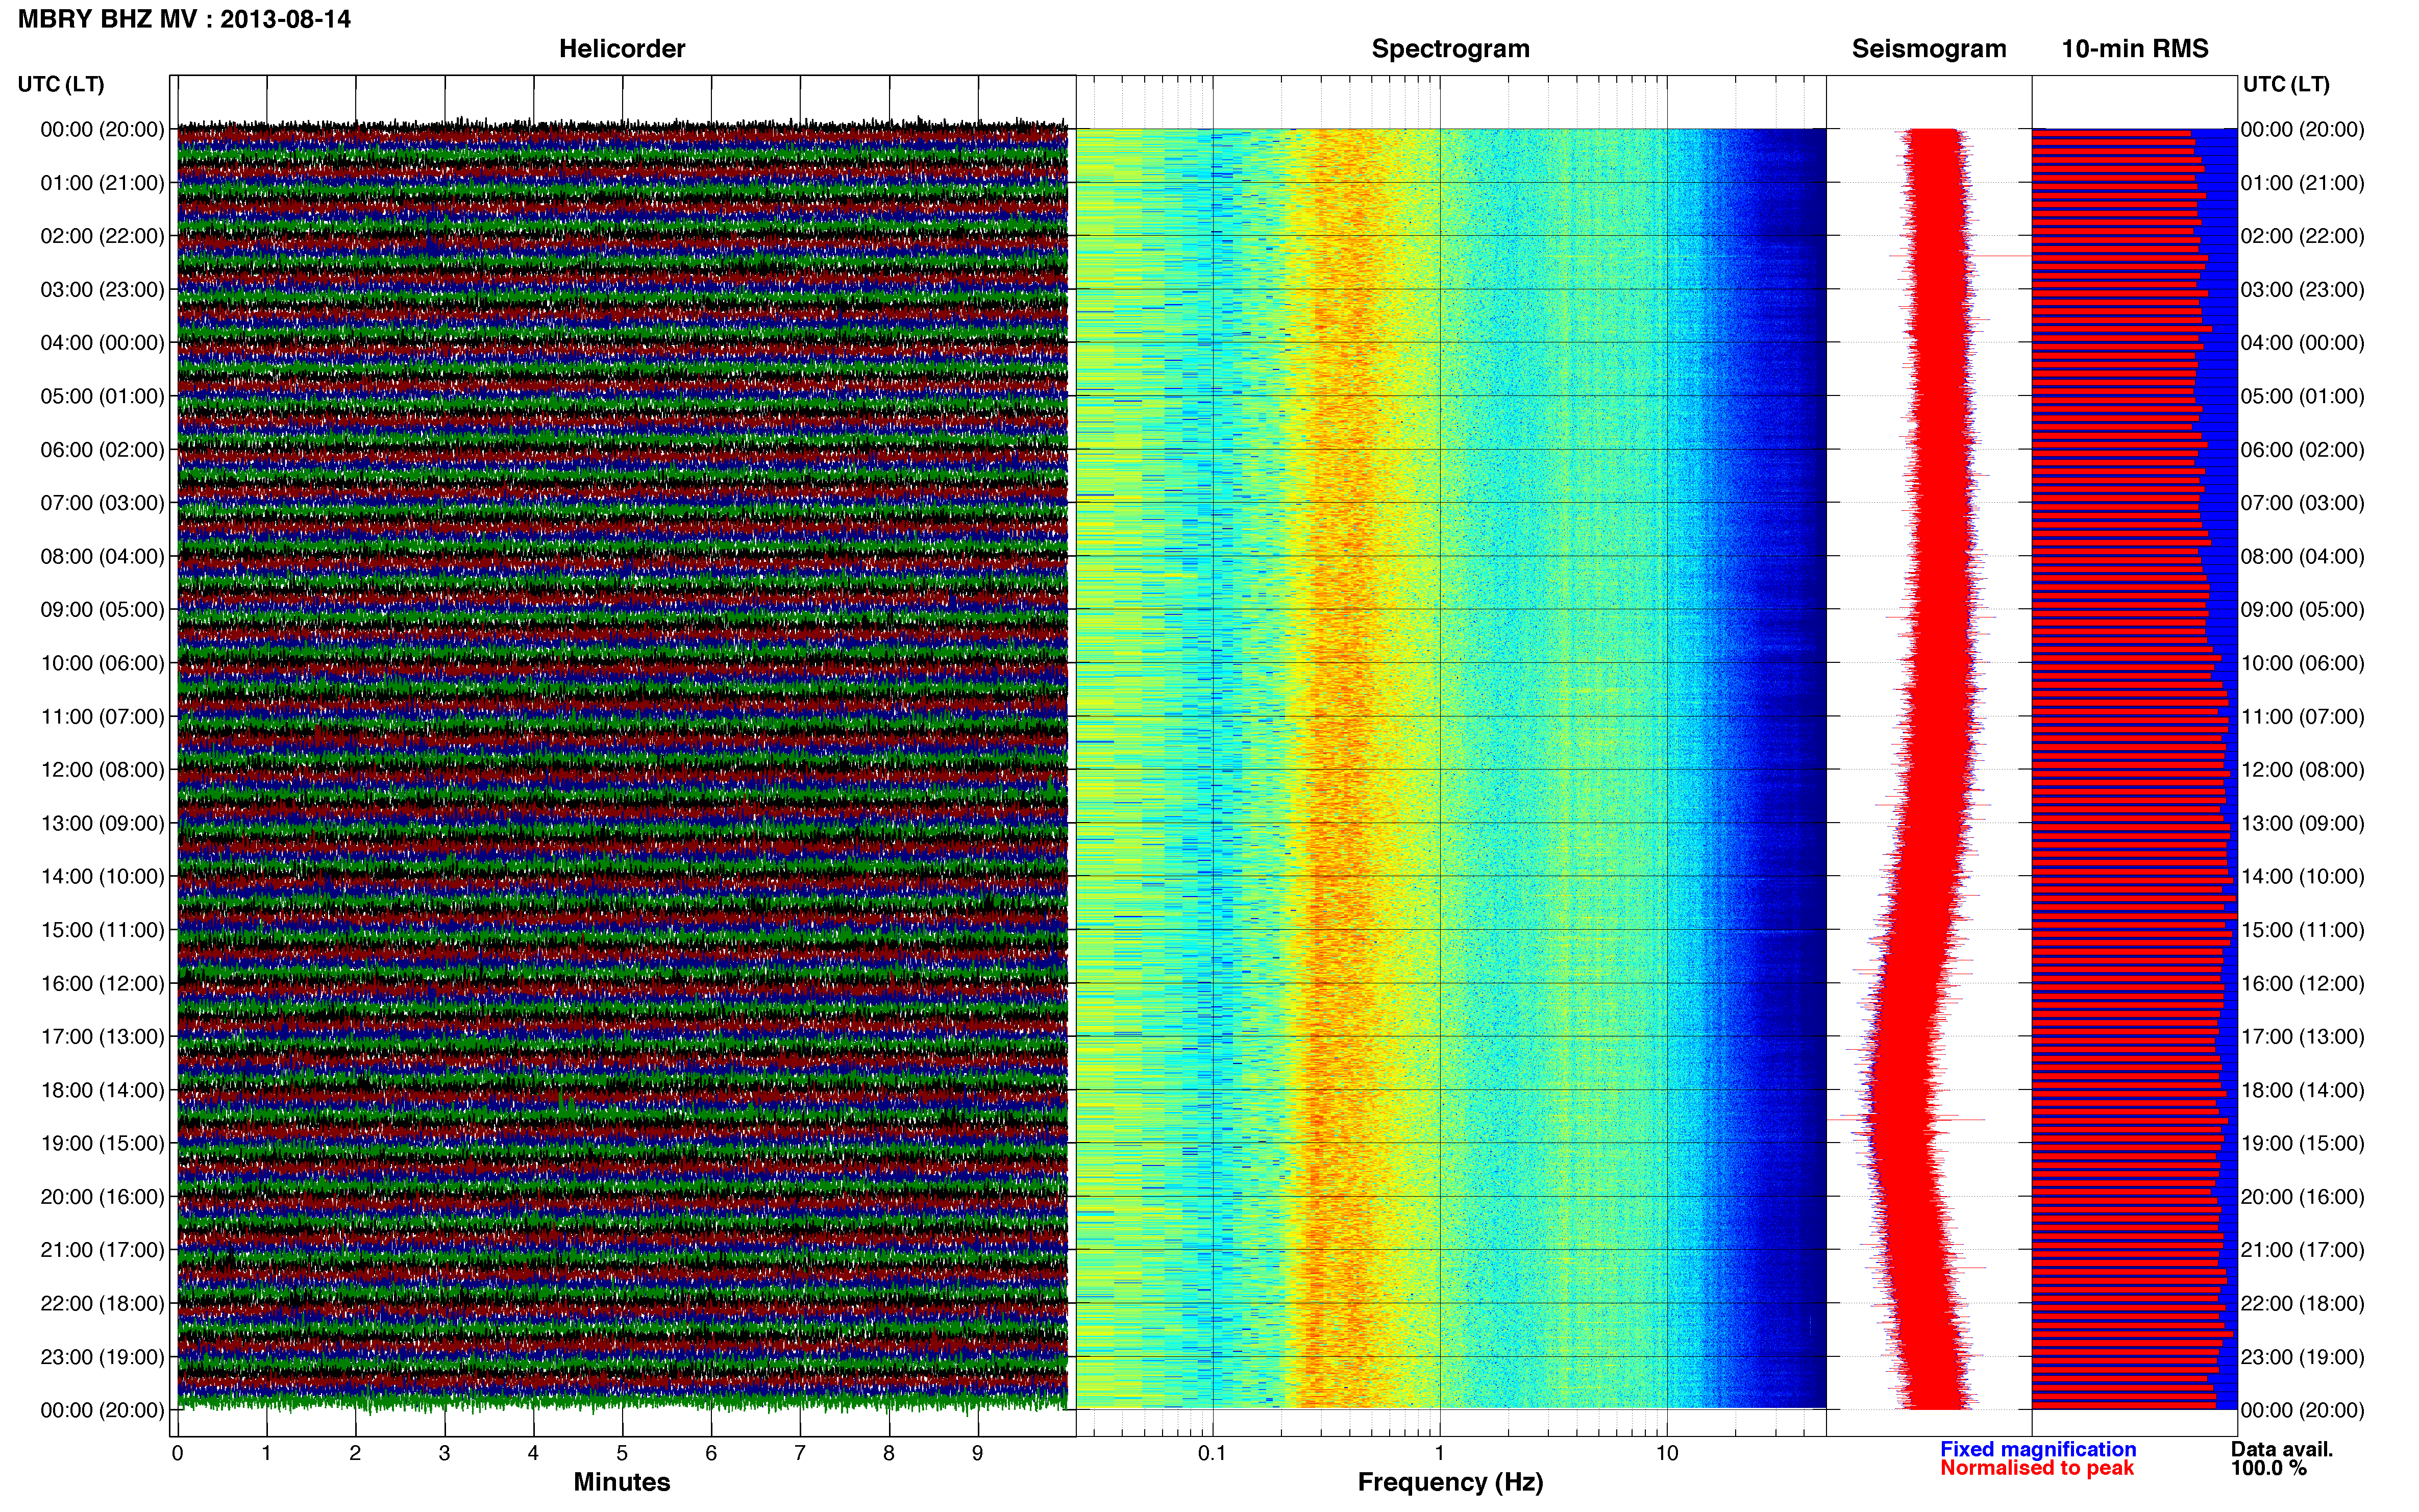Click the Spectrogram panel heading
The height and width of the screenshot is (1512, 2419).
[1450, 49]
